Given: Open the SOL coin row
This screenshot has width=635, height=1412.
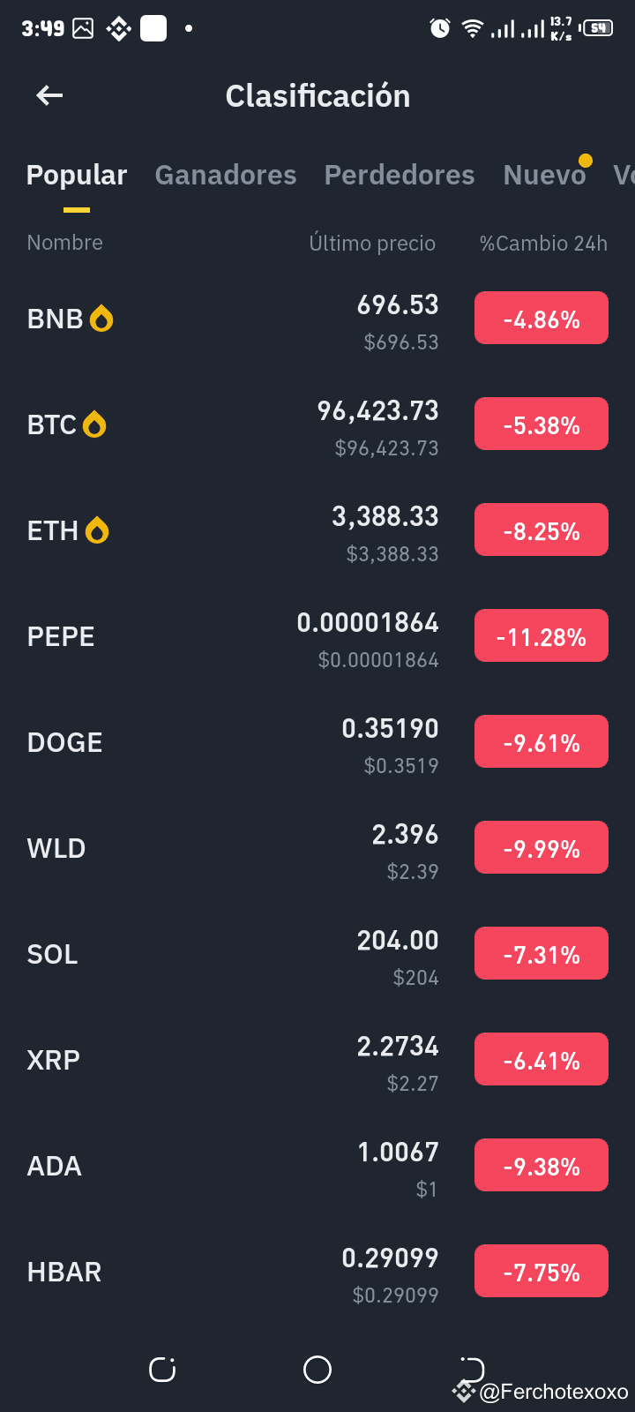Looking at the screenshot, I should (317, 954).
